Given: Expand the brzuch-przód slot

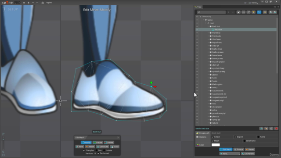Looking at the screenshot, I should pos(208,62).
